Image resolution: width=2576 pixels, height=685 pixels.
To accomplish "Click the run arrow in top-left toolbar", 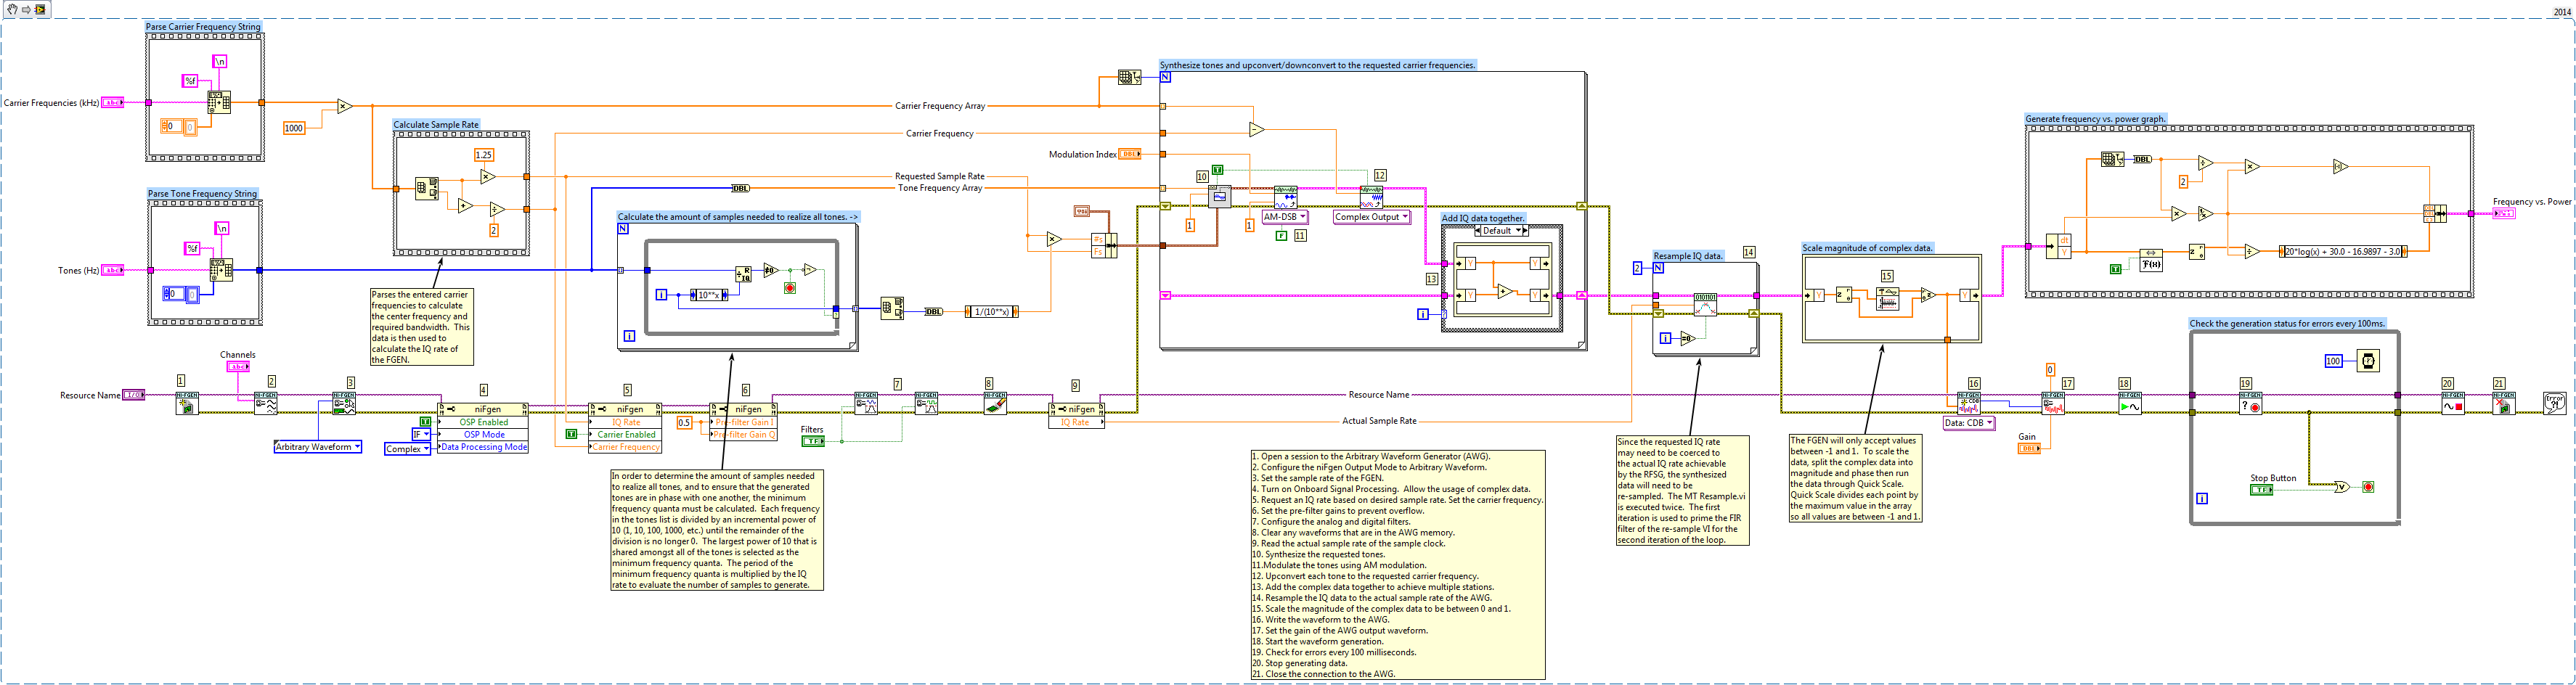I will click(x=25, y=9).
